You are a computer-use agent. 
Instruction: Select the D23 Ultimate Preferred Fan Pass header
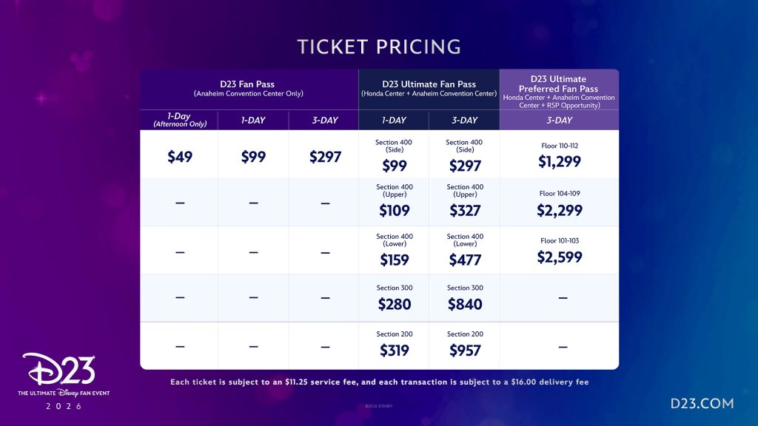(x=559, y=89)
